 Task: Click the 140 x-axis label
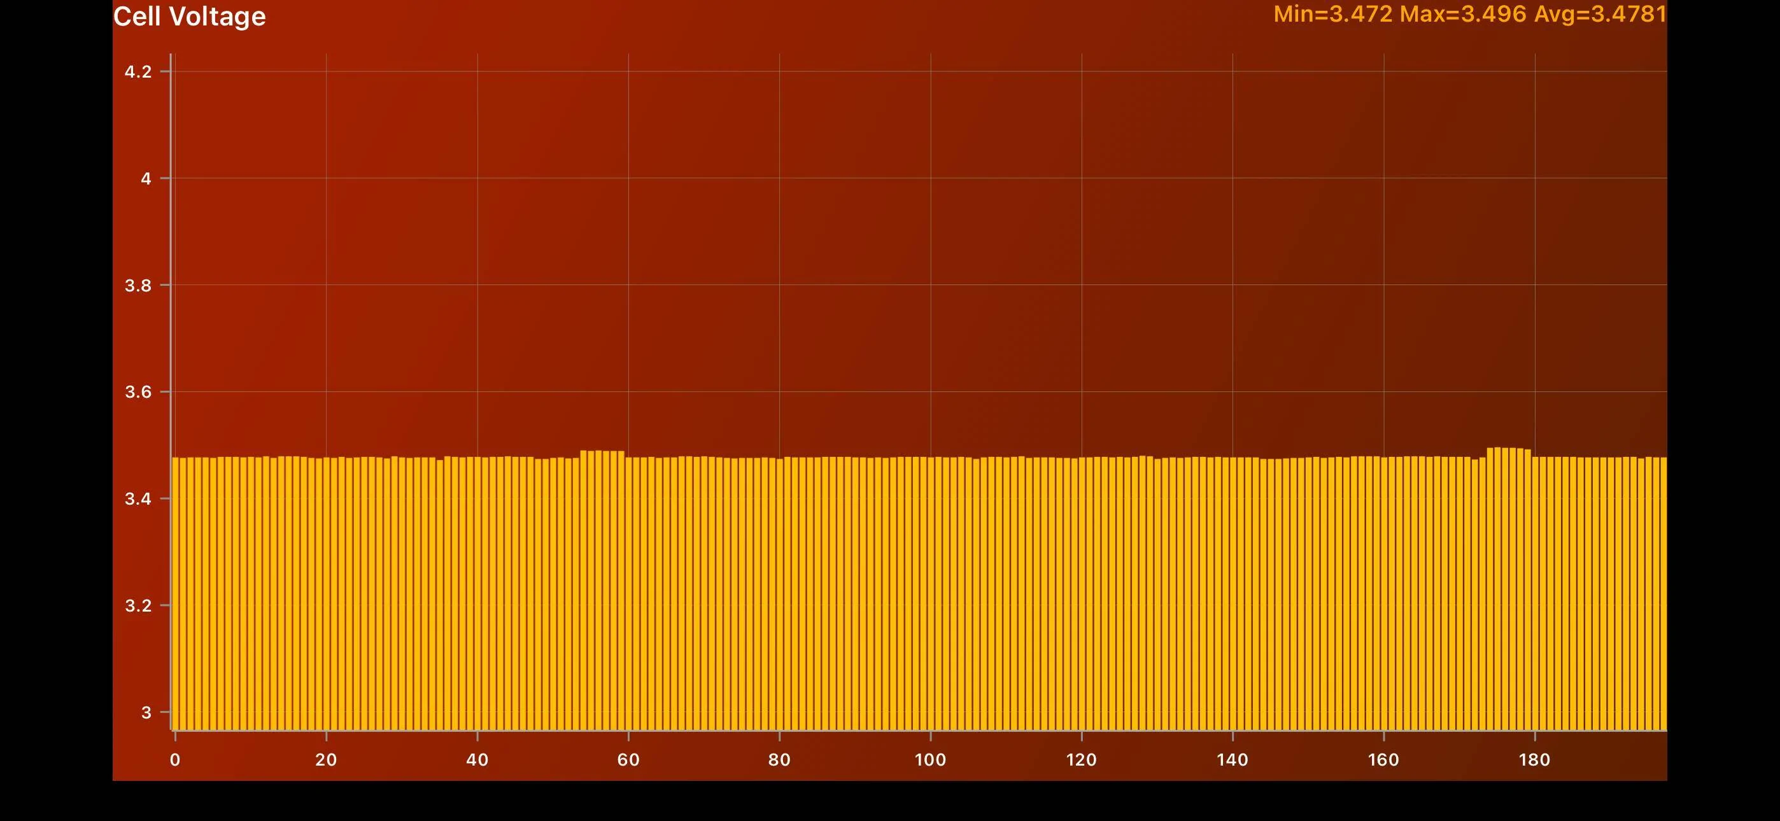pos(1233,760)
